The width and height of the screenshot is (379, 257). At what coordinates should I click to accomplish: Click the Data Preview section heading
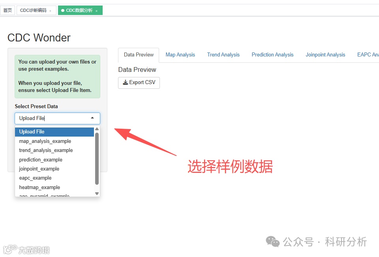click(x=137, y=70)
